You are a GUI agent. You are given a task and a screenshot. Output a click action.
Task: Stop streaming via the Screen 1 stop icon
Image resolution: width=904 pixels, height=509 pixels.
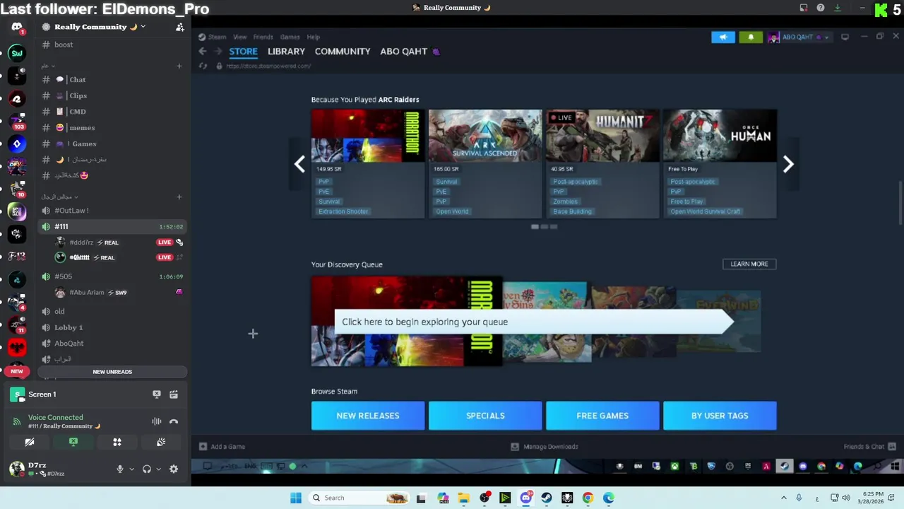click(157, 394)
